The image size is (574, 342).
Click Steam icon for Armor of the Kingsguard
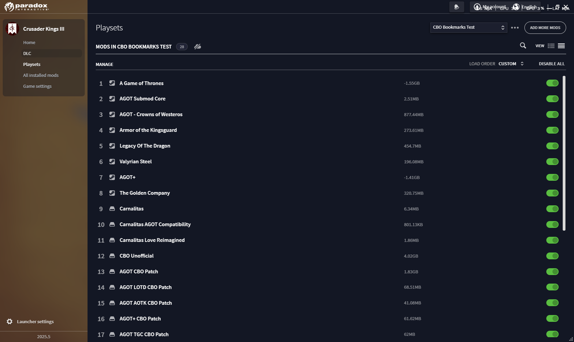click(112, 130)
